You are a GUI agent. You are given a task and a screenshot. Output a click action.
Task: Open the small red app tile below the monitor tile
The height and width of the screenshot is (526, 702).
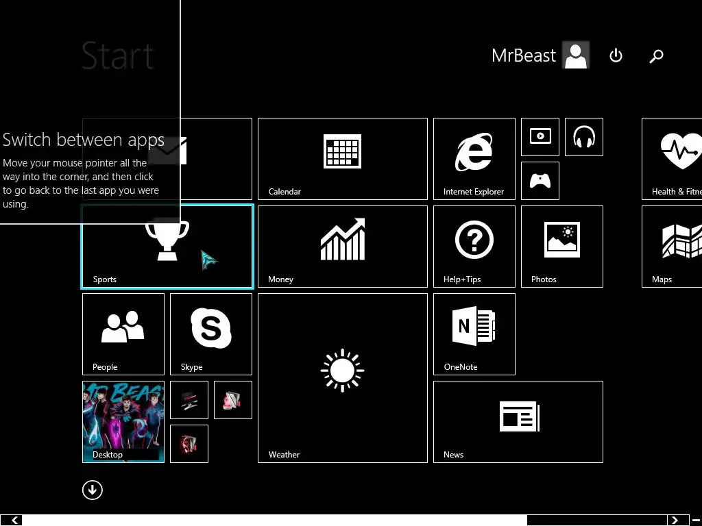(x=189, y=444)
